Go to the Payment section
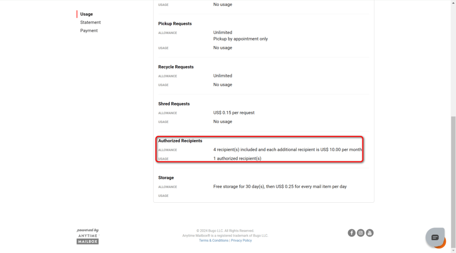This screenshot has width=456, height=253. (x=89, y=31)
